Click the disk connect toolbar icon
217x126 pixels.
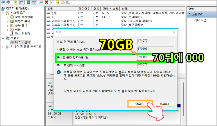pos(41,2)
